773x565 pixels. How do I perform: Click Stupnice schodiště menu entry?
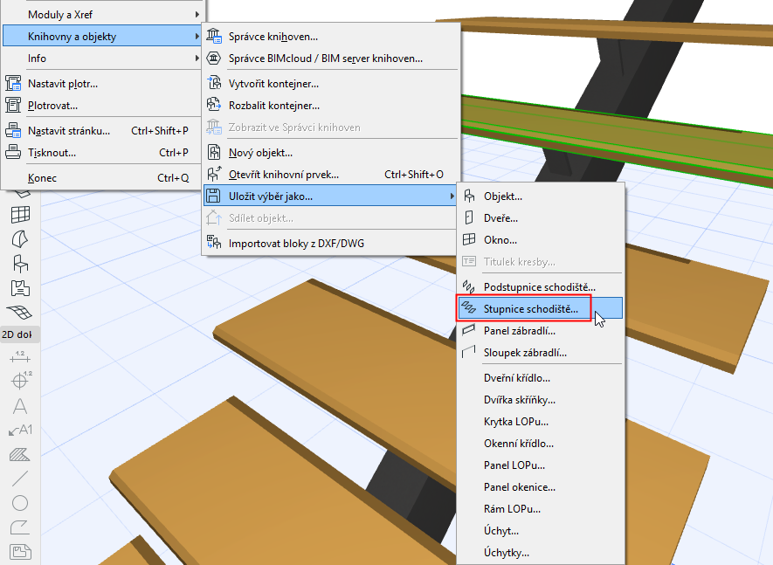click(541, 308)
